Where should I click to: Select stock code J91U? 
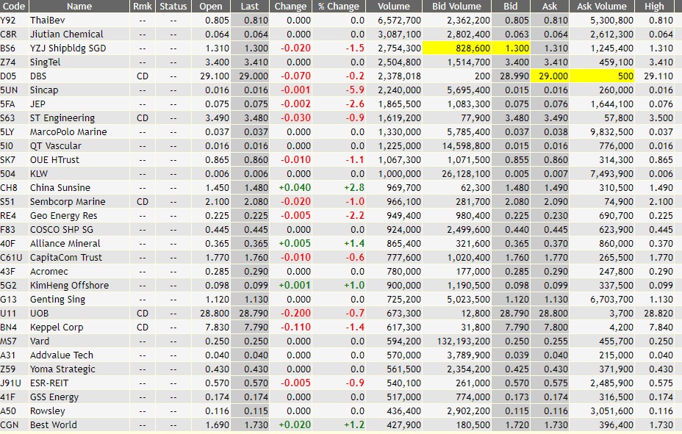(x=10, y=383)
